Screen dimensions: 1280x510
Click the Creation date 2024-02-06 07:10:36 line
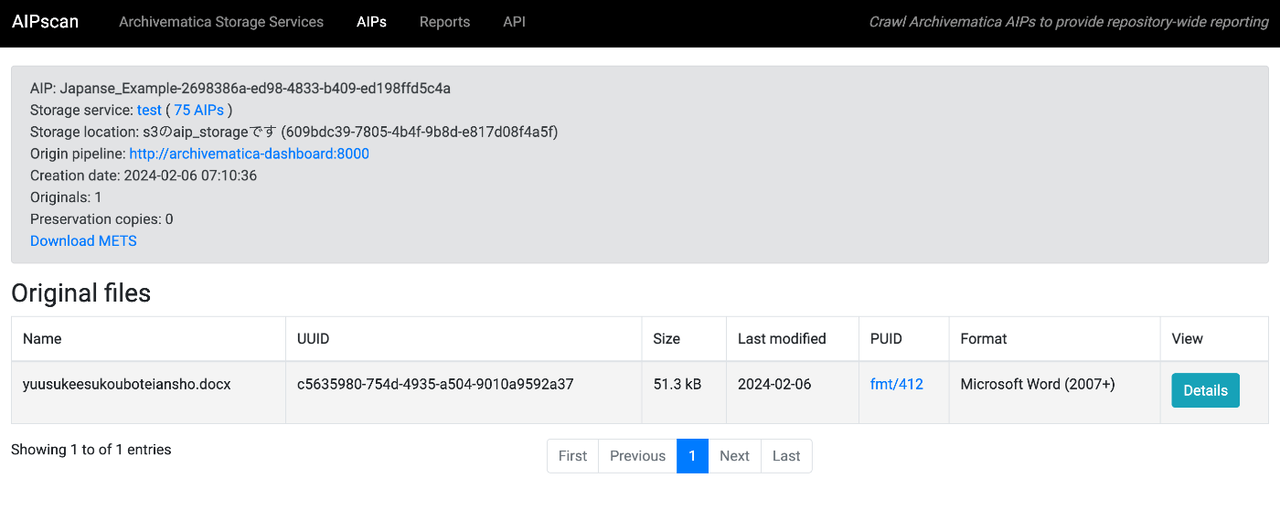[x=144, y=175]
